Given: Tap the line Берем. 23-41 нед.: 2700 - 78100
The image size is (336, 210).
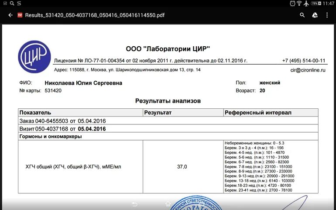Looking at the screenshot, I should click(x=258, y=190).
